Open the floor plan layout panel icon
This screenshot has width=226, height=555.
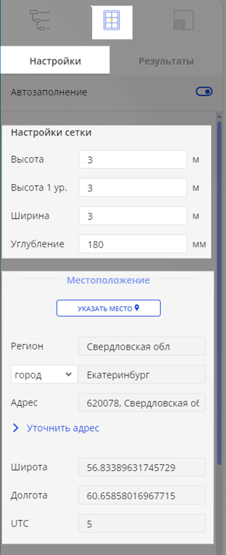pos(183,20)
